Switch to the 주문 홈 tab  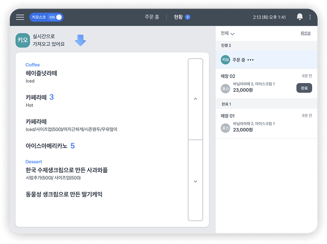tap(152, 17)
